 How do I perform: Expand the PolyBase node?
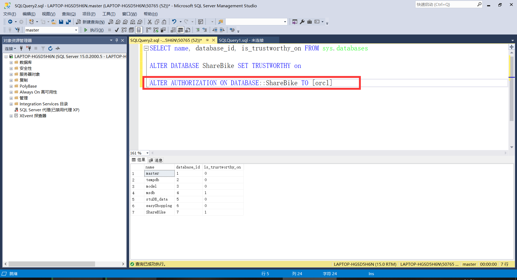[11, 86]
